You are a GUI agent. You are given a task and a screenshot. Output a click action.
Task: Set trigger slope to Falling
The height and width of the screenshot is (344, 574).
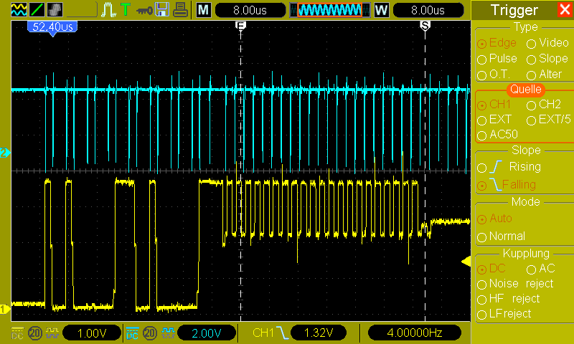click(x=507, y=185)
